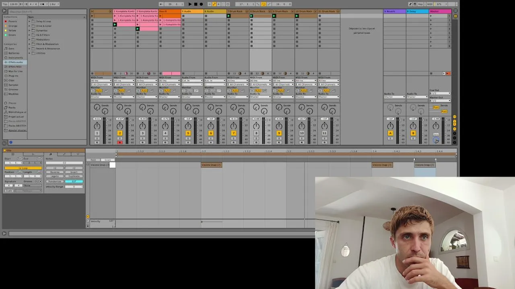Open the Batteries browser category
The image size is (515, 289).
pyautogui.click(x=14, y=53)
